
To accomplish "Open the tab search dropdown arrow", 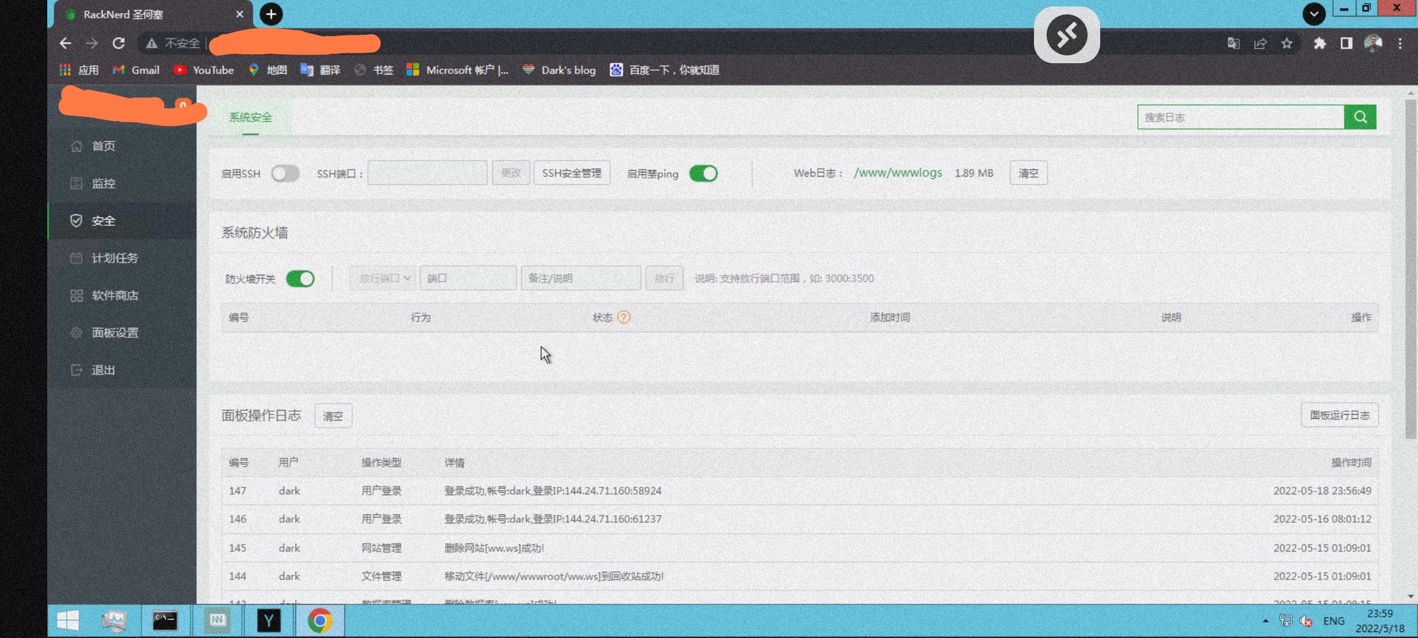I will pyautogui.click(x=1314, y=14).
